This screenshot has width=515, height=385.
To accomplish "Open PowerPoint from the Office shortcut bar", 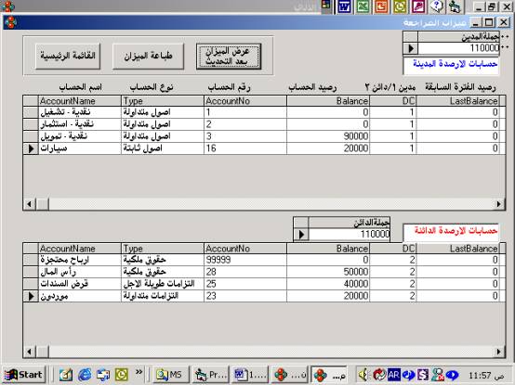I will point(381,6).
